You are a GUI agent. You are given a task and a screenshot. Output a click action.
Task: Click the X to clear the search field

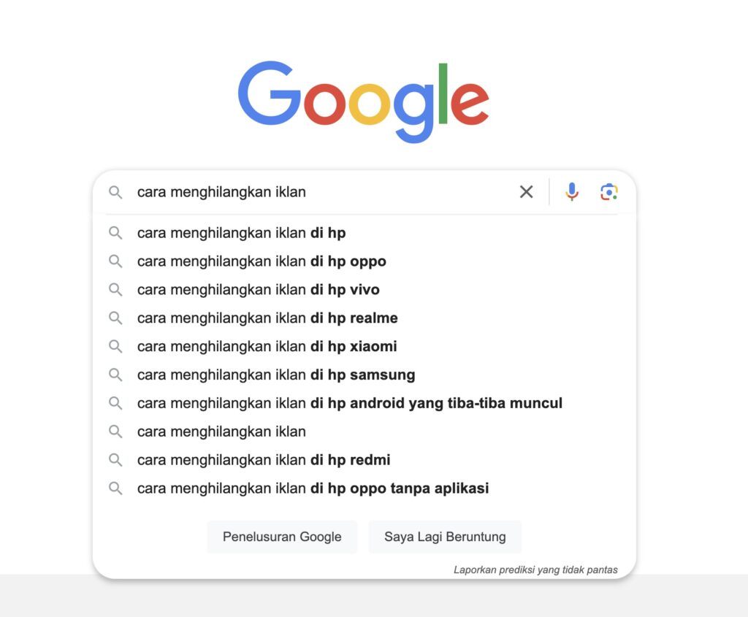[x=526, y=192]
